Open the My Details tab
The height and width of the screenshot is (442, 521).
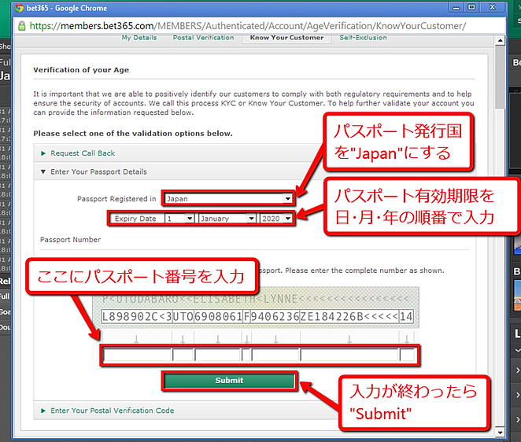[x=139, y=38]
